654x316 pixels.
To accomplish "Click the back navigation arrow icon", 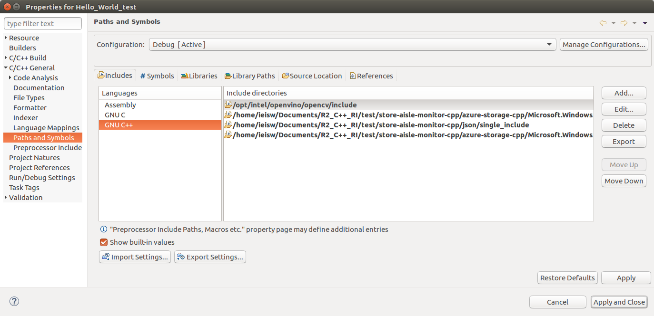I will (603, 23).
